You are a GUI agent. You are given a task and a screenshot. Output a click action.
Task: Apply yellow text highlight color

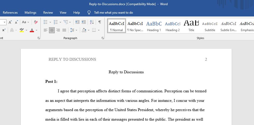[x=22, y=30]
